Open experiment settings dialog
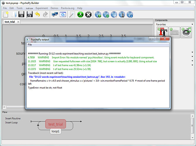The width and height of the screenshot is (196, 146). tap(63, 15)
